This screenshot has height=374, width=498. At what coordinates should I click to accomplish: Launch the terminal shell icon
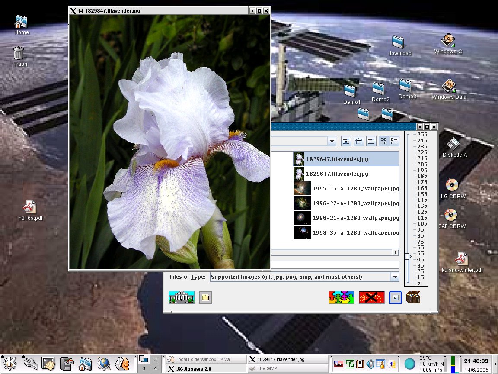tap(48, 364)
